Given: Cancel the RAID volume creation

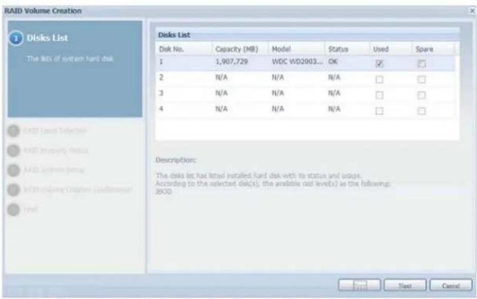Looking at the screenshot, I should coord(451,285).
